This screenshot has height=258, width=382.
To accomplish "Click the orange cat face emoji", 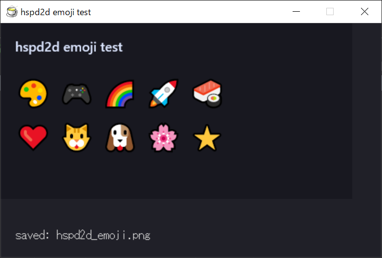I will pos(77,138).
